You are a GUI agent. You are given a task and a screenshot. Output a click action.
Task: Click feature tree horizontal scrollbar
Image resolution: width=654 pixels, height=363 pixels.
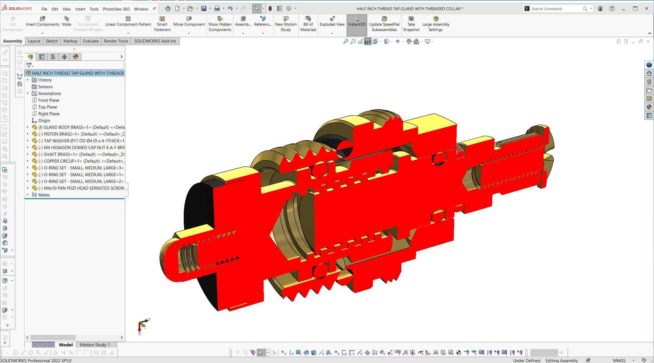(x=53, y=337)
